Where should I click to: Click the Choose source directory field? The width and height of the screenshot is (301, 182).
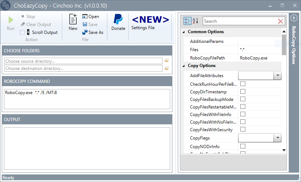click(x=83, y=61)
